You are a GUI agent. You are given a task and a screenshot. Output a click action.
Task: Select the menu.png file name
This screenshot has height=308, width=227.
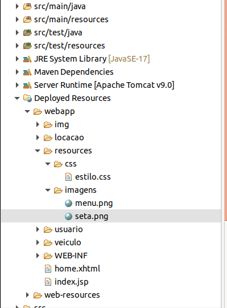(94, 203)
